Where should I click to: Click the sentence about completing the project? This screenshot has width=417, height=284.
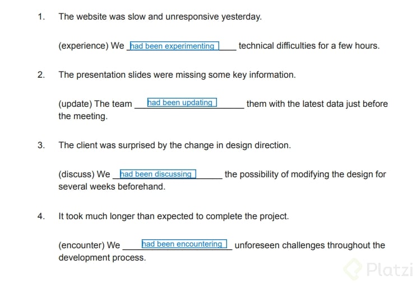coord(174,216)
